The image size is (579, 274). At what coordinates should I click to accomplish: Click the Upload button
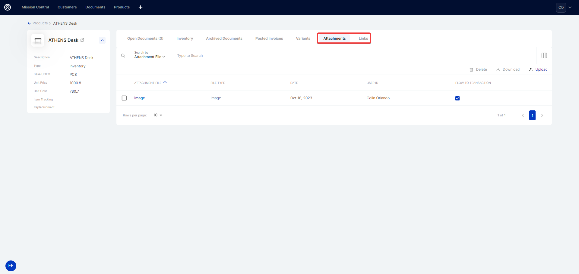538,69
